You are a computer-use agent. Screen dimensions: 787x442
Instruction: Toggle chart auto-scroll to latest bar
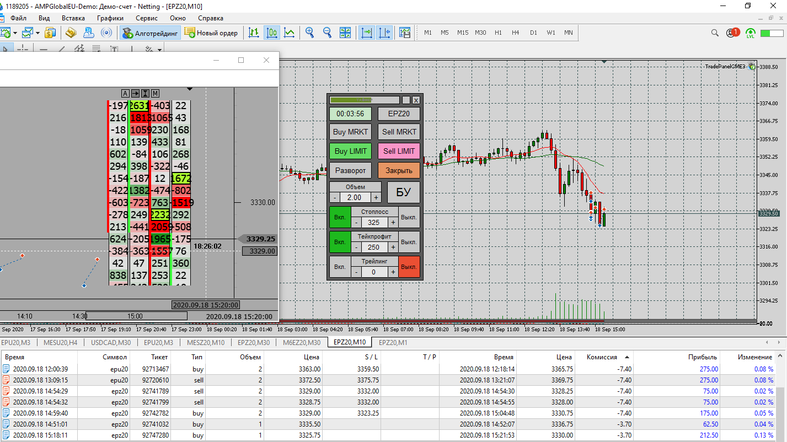click(367, 33)
